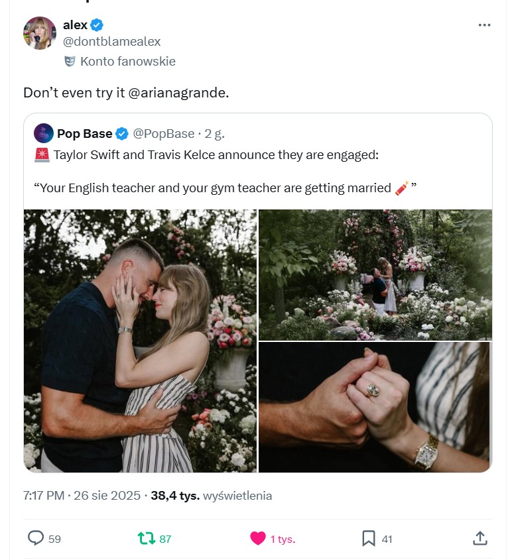Click the 'Konto fanowskie' label
508x560 pixels.
(127, 62)
